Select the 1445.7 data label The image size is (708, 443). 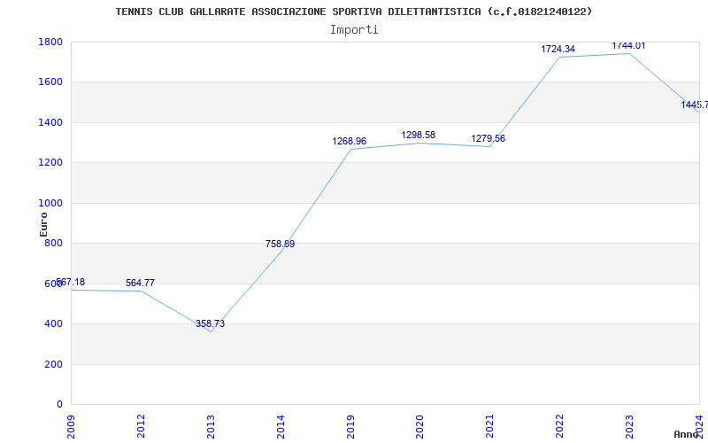tap(695, 105)
